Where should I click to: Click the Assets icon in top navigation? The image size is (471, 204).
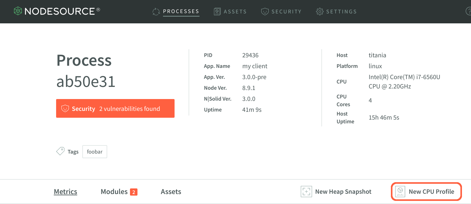point(217,12)
